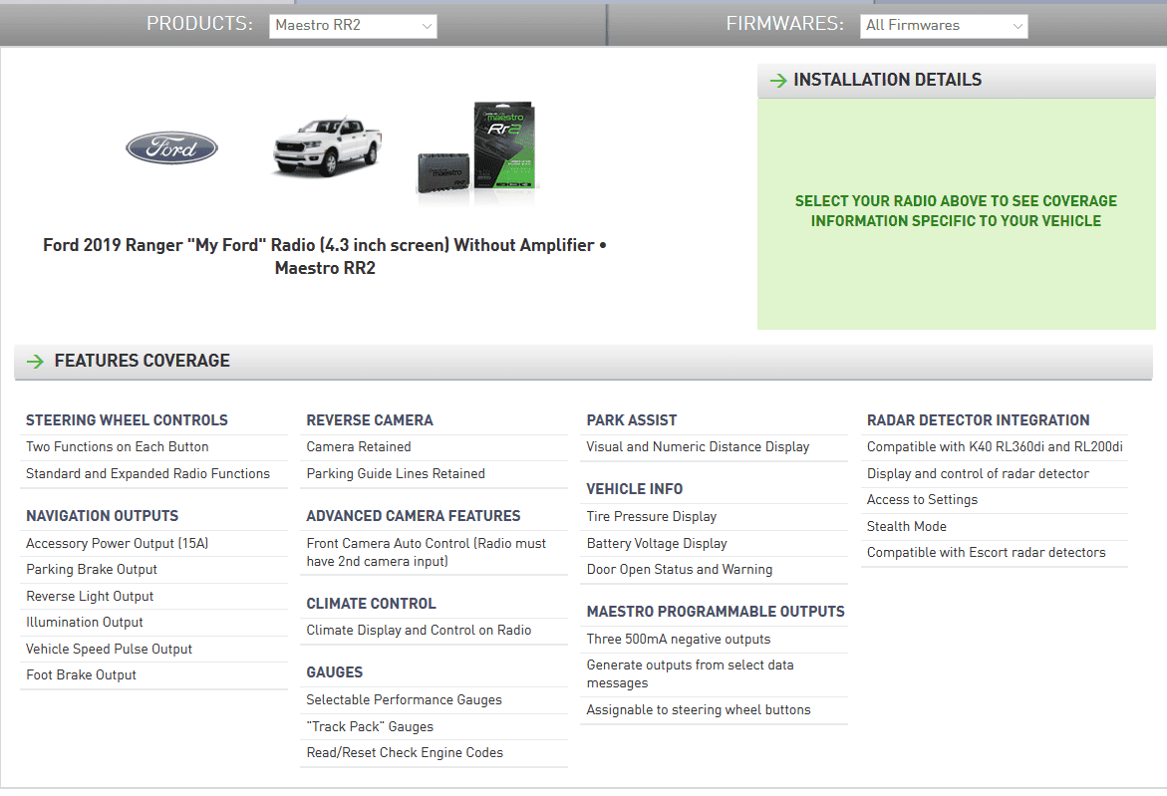Click Front Camera Auto Control entry
The width and height of the screenshot is (1167, 796).
pos(426,553)
